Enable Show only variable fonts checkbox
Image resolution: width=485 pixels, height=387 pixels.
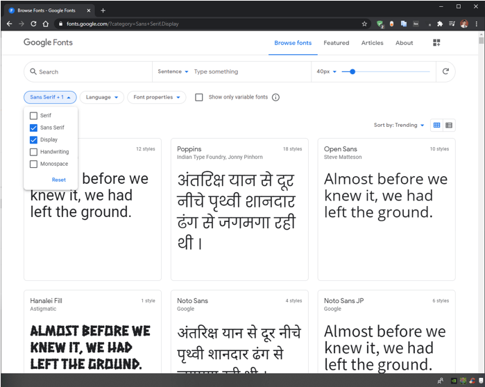pyautogui.click(x=199, y=97)
